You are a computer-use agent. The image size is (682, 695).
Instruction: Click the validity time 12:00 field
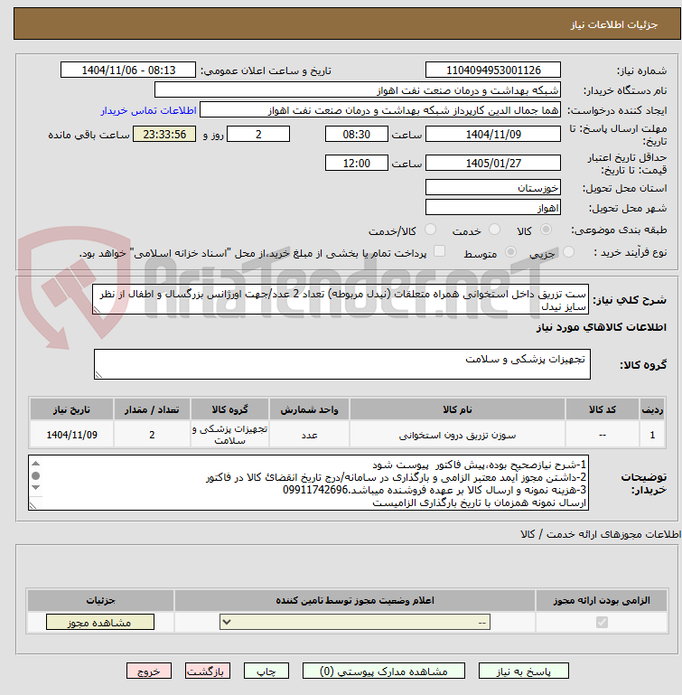point(357,163)
